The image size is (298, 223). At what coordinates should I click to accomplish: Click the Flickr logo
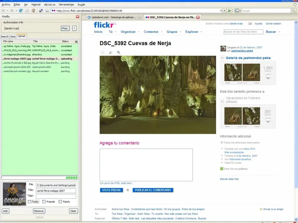coord(105,25)
